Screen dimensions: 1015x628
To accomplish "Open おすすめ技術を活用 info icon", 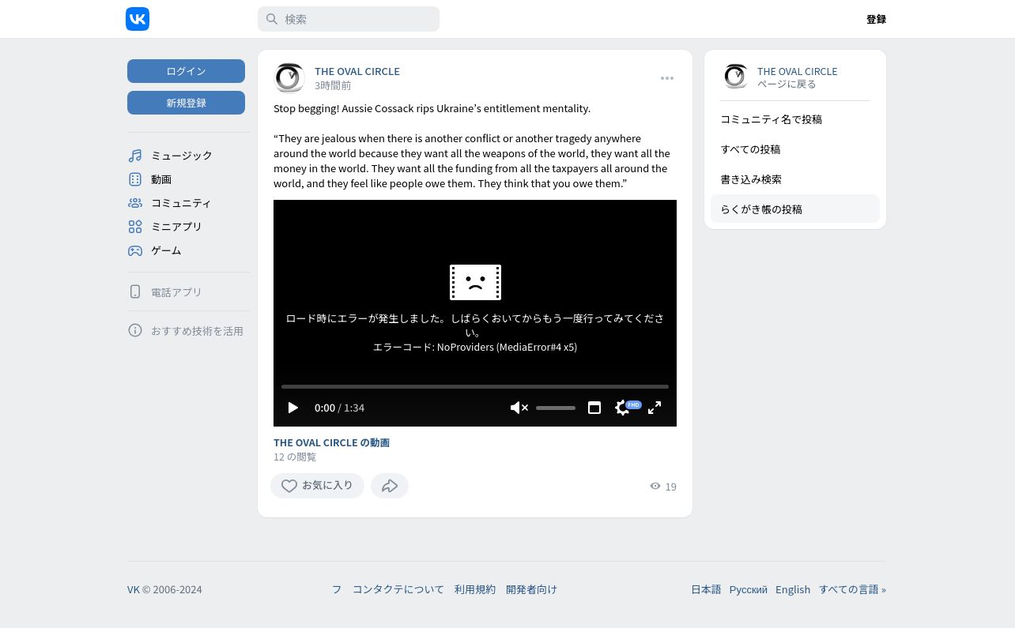I will point(135,330).
